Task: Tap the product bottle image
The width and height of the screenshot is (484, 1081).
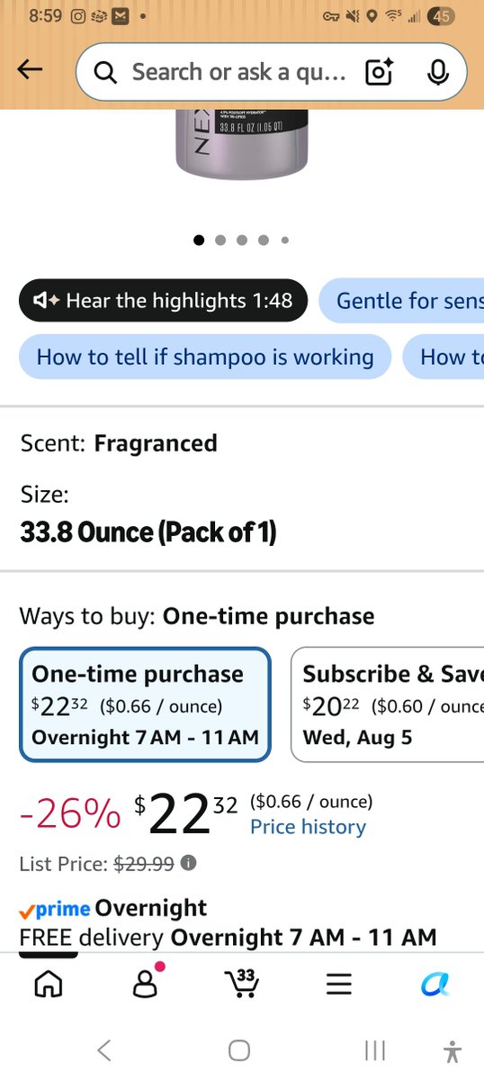Action: click(x=242, y=144)
